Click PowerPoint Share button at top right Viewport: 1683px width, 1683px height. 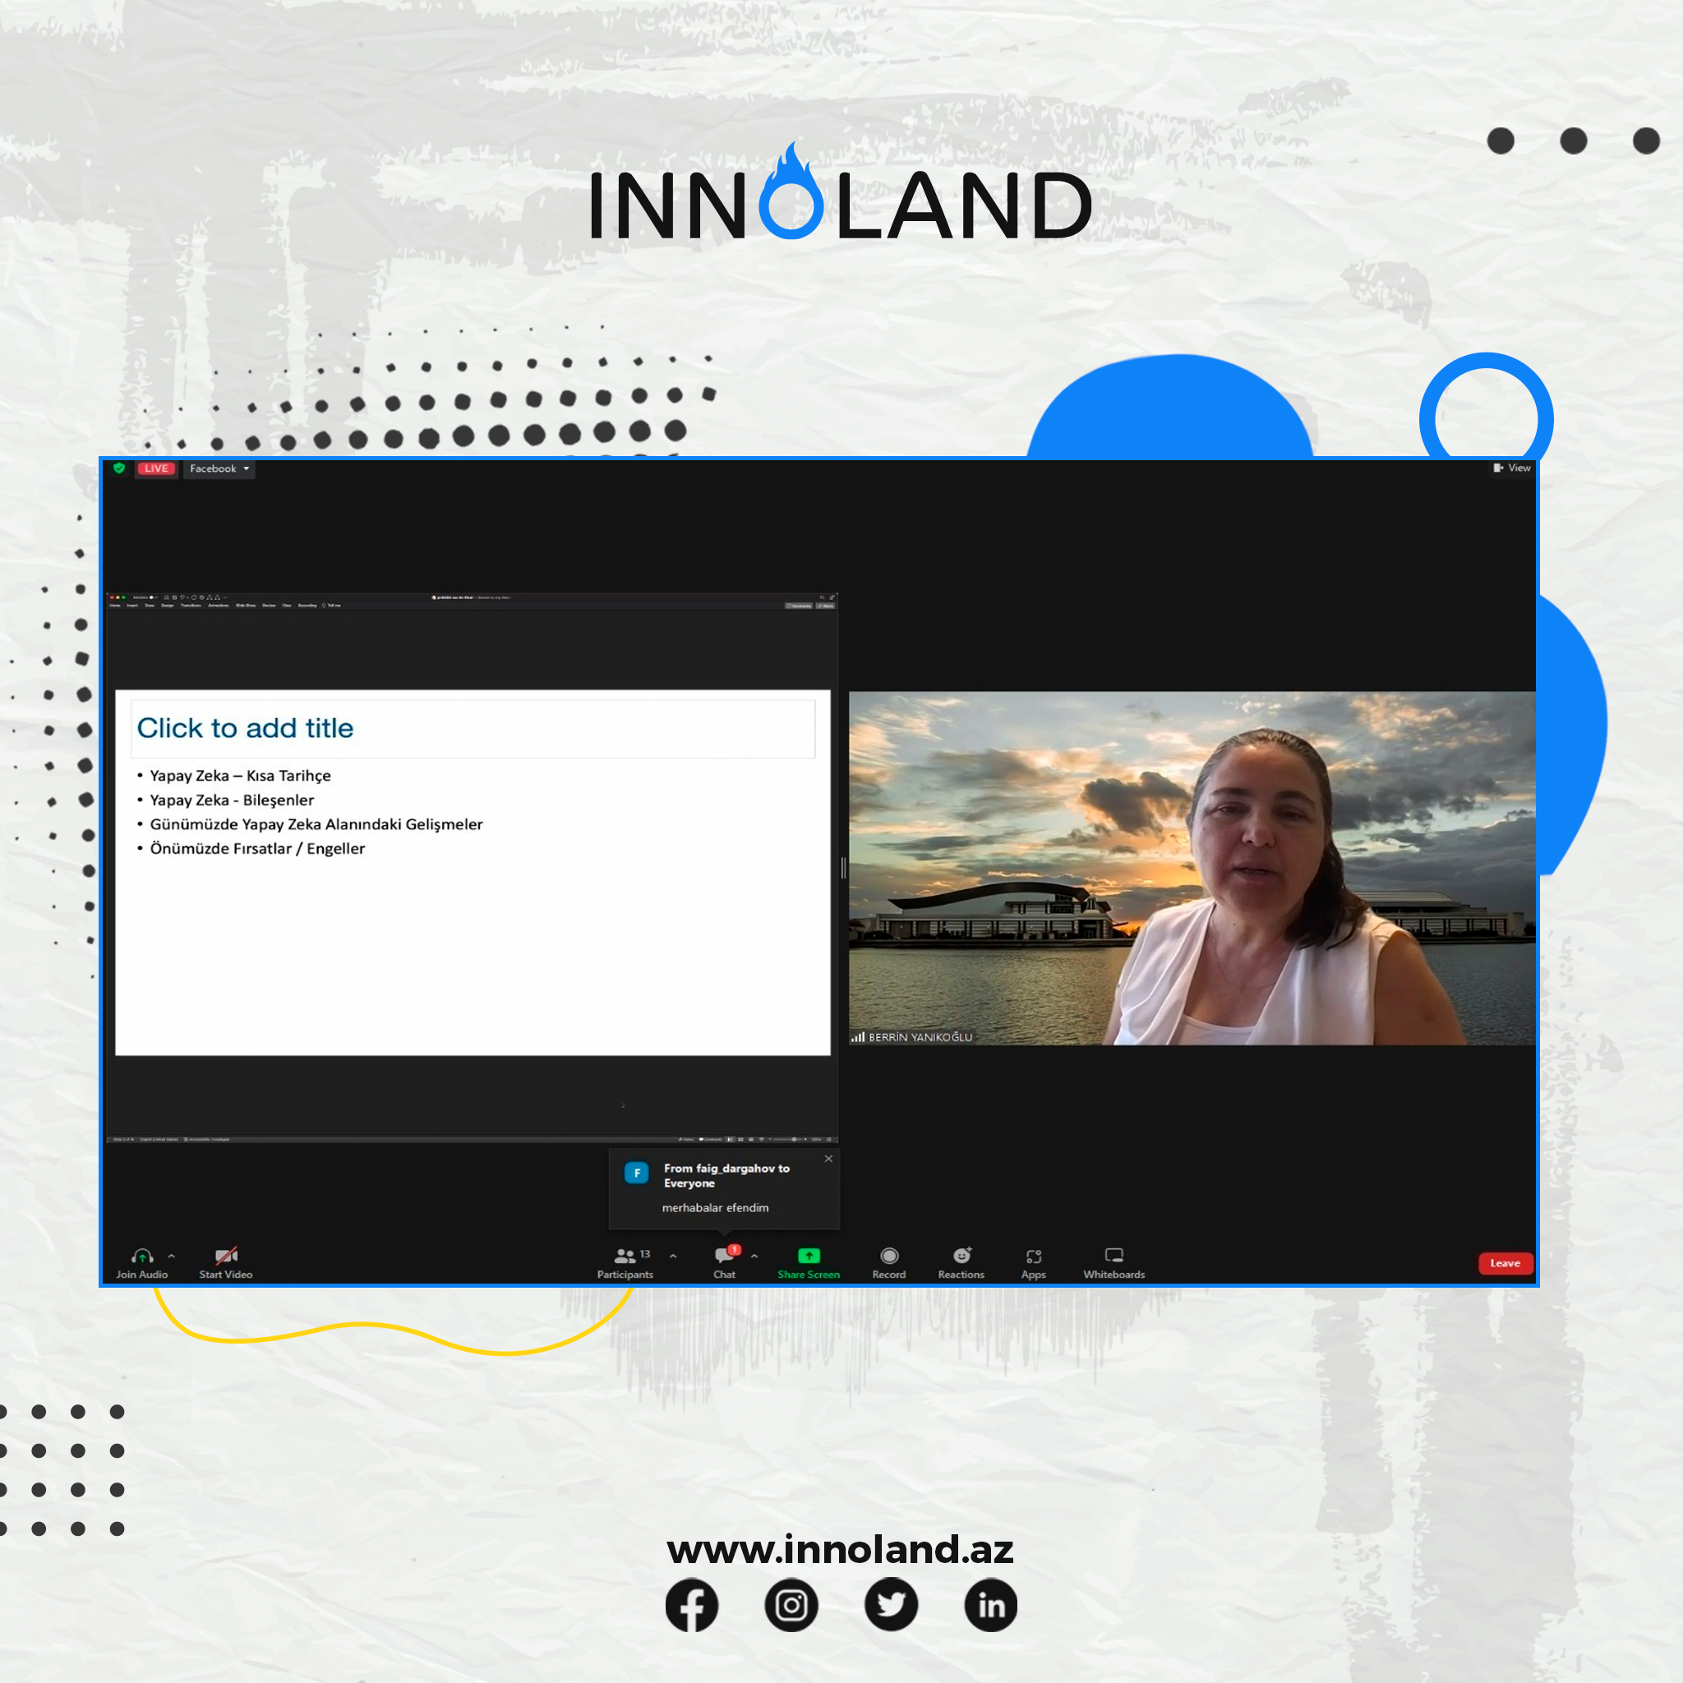[x=825, y=606]
